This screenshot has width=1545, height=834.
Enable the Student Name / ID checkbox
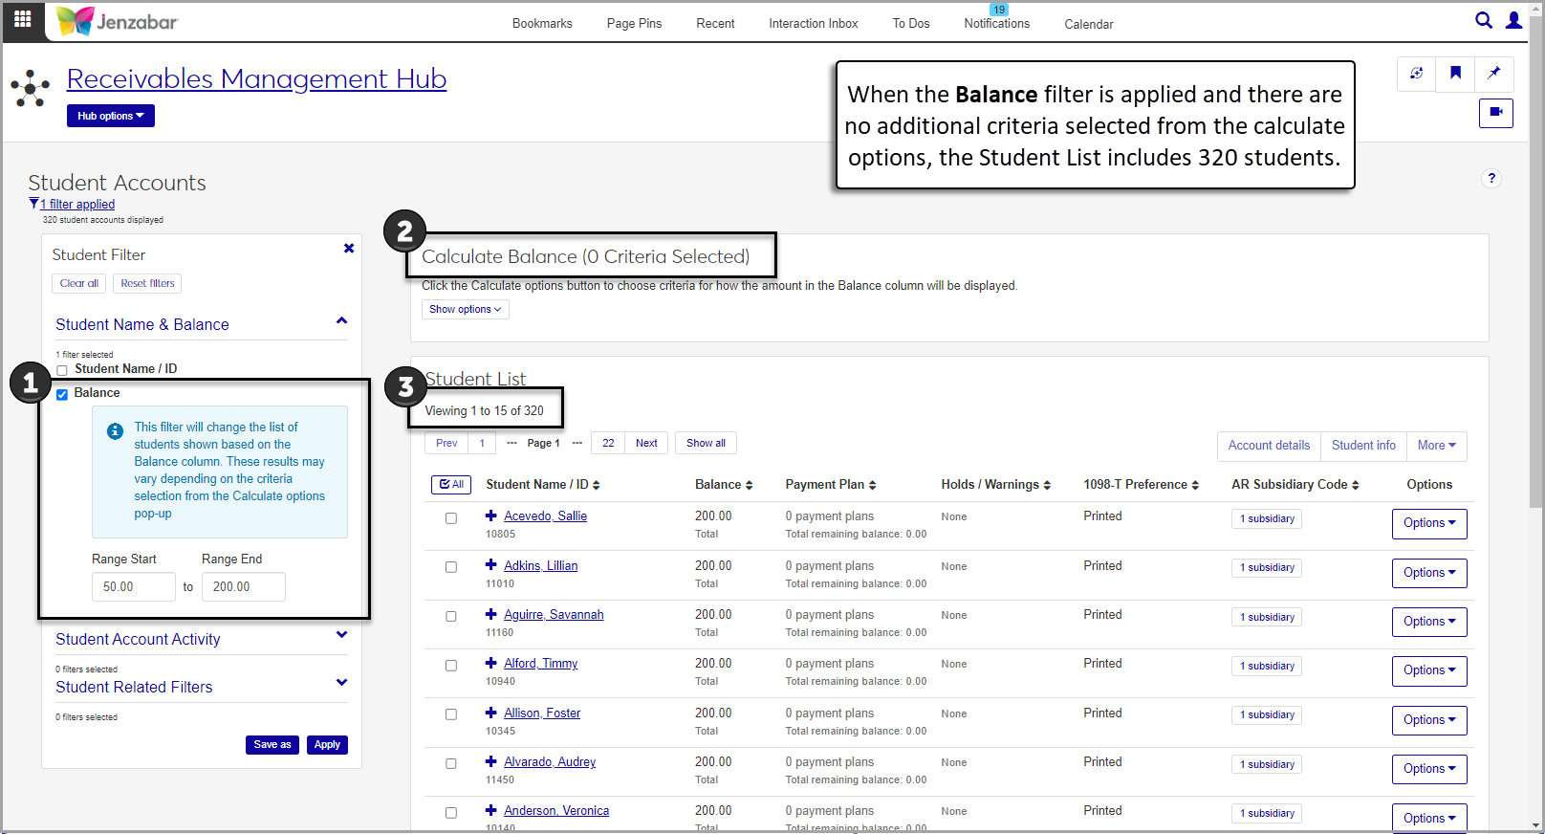pos(62,370)
